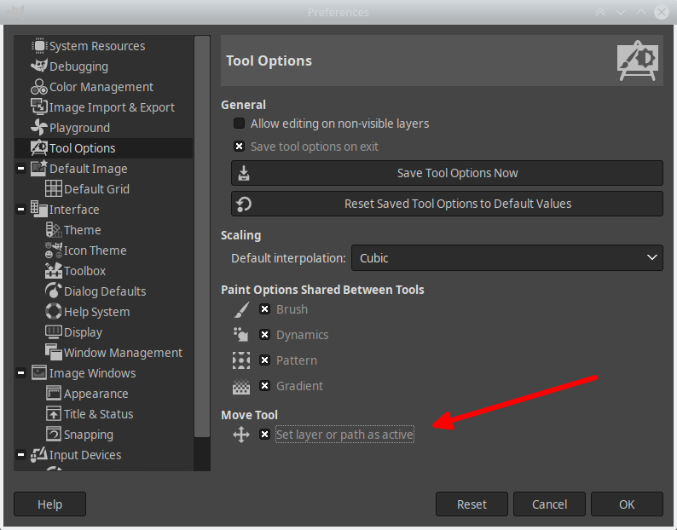The image size is (677, 530).
Task: Click the Help System lifebuoy icon
Action: click(54, 311)
